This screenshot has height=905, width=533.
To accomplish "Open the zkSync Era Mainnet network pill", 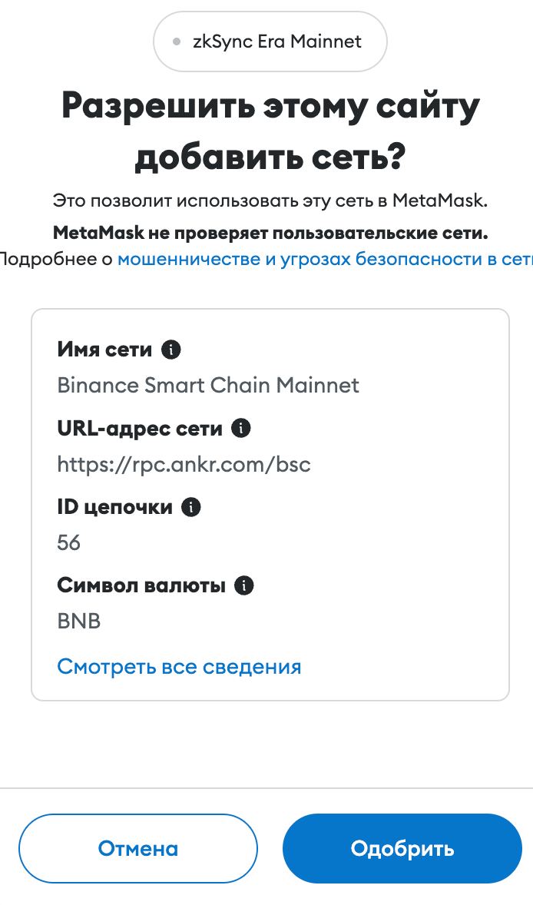I will 270,41.
